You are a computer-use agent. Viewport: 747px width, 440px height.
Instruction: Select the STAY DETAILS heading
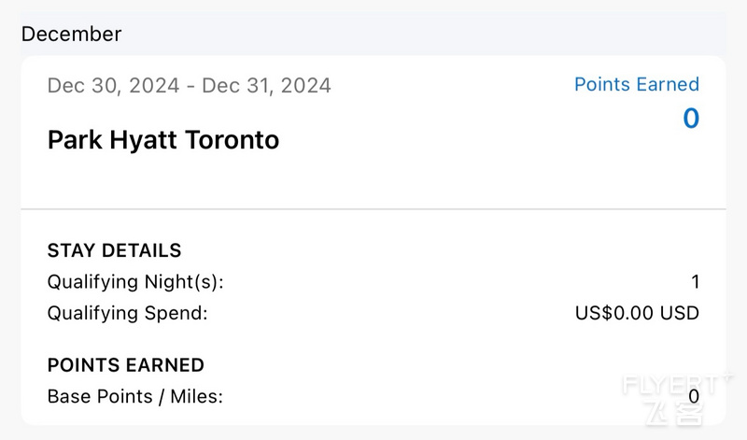(114, 250)
